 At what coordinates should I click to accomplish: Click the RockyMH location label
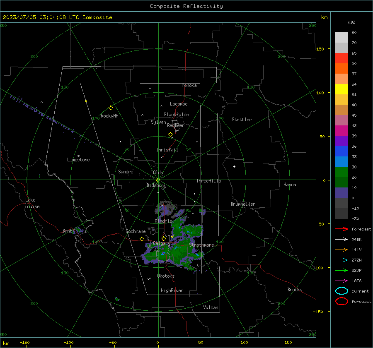[x=109, y=116]
